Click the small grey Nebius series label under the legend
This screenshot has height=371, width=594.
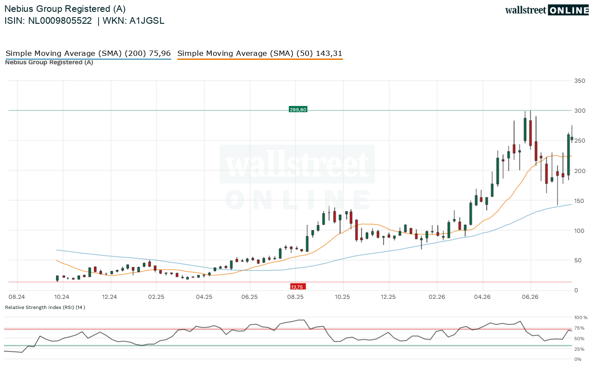click(49, 62)
